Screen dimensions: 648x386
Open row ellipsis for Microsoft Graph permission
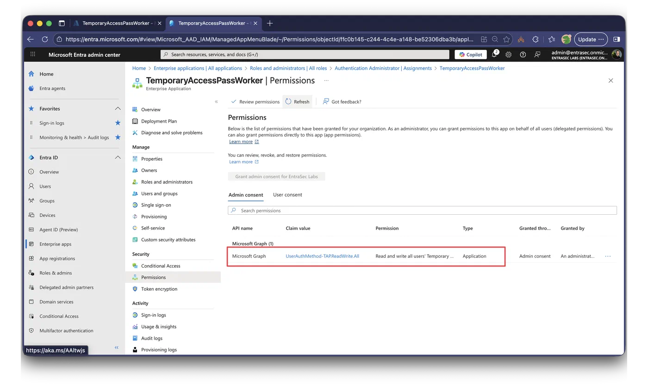pyautogui.click(x=608, y=256)
